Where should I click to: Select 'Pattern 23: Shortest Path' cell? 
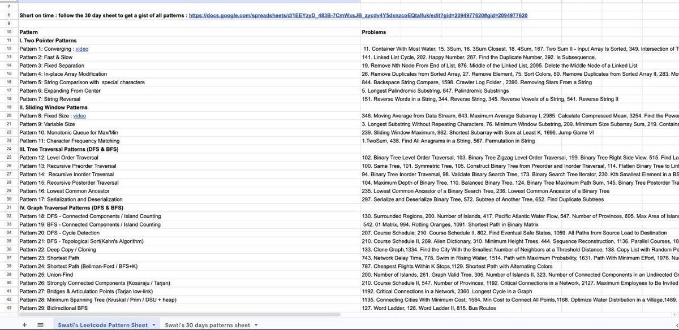(x=188, y=258)
